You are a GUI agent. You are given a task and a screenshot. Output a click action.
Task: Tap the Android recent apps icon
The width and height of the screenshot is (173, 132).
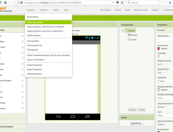coord(87,116)
